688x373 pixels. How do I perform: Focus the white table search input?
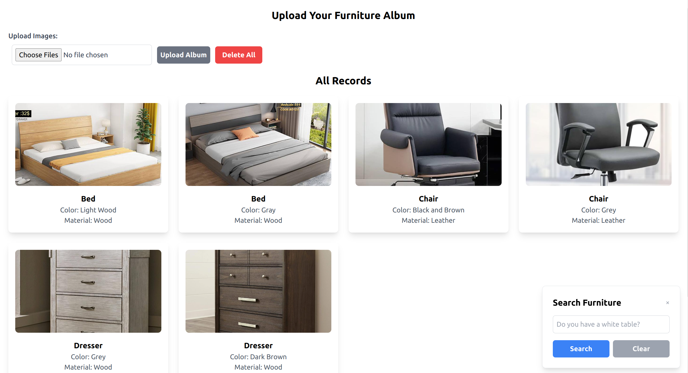(x=611, y=324)
